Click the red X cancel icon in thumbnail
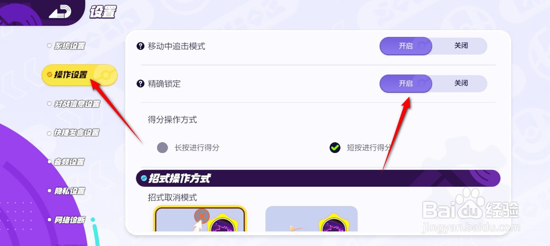Viewport: 550px width, 246px height. point(202,216)
